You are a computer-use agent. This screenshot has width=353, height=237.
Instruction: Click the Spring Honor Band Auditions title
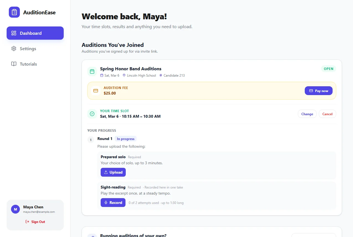(131, 69)
